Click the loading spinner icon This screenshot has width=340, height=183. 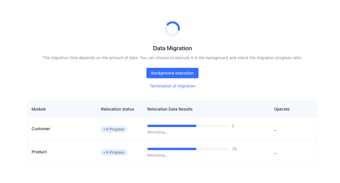(x=172, y=29)
